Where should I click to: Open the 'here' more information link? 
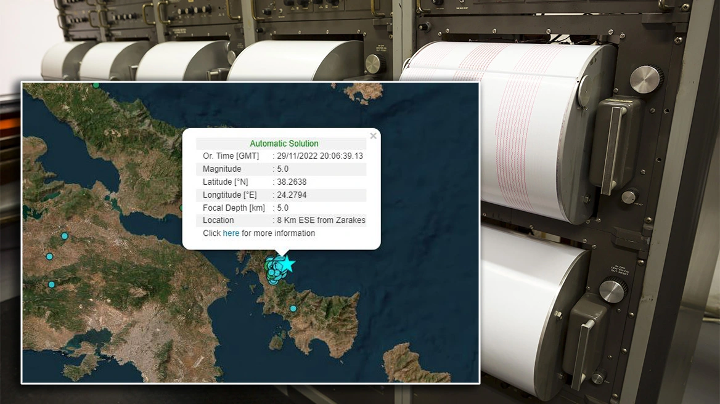point(231,233)
